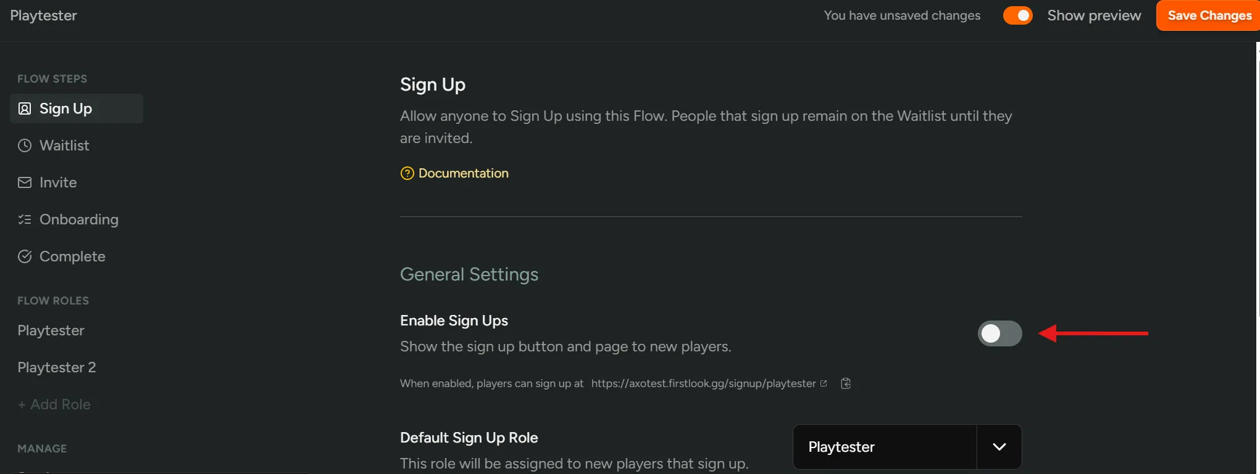The height and width of the screenshot is (474, 1260).
Task: Click the checkmark icon next to Complete
Action: coord(25,256)
